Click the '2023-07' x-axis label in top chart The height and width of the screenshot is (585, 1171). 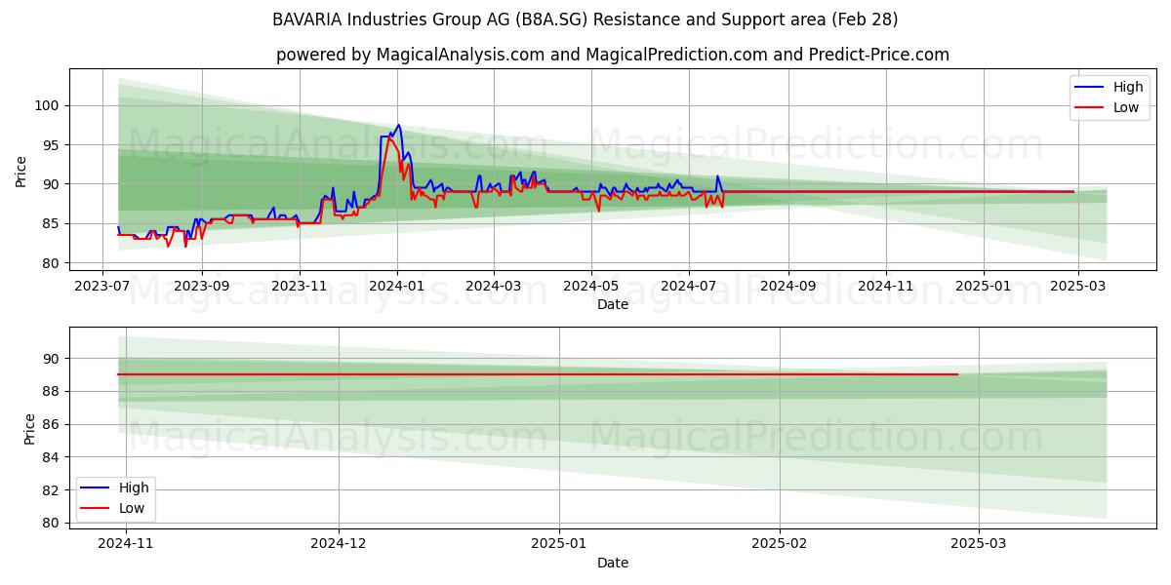tap(103, 288)
